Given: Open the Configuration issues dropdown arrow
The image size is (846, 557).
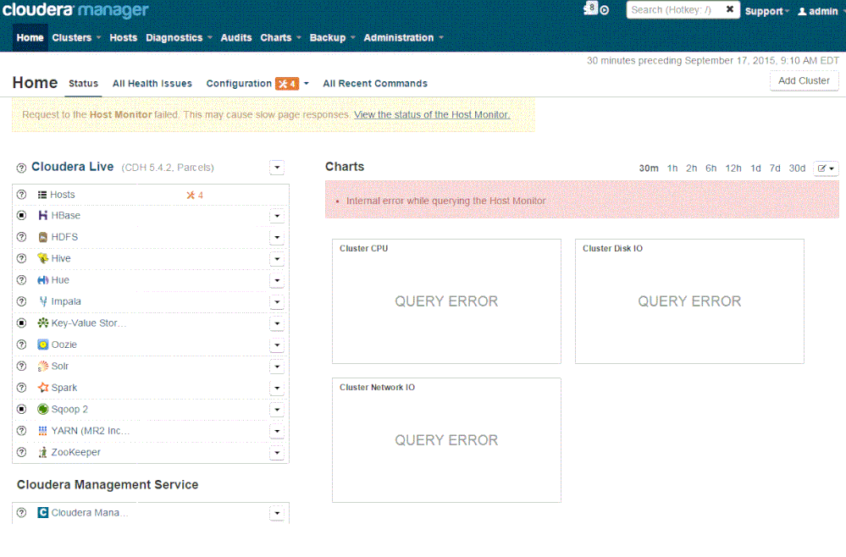Looking at the screenshot, I should click(x=307, y=83).
